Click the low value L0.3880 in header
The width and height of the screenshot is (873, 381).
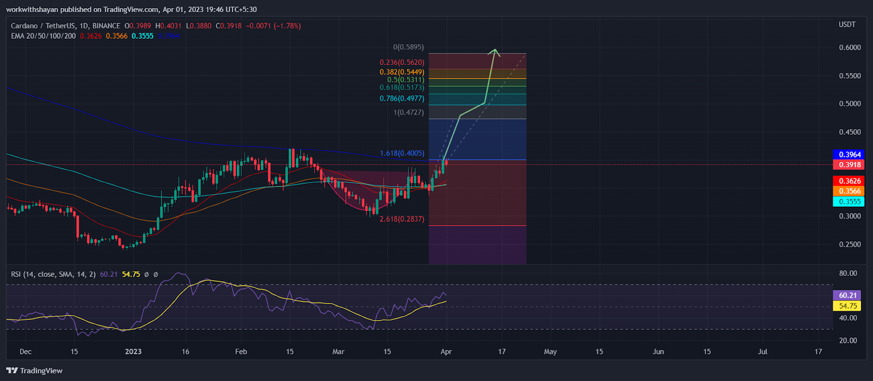200,26
